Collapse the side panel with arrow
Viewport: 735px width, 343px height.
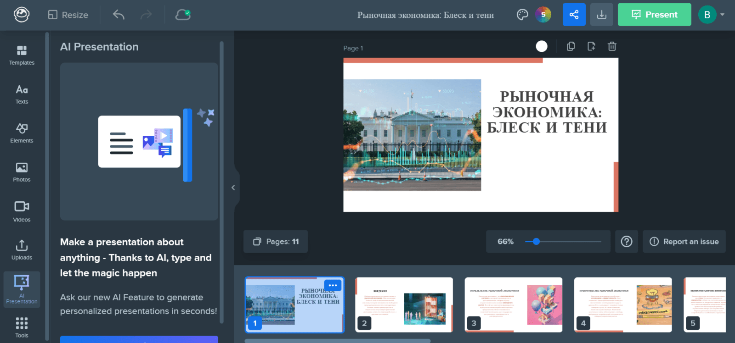click(233, 188)
